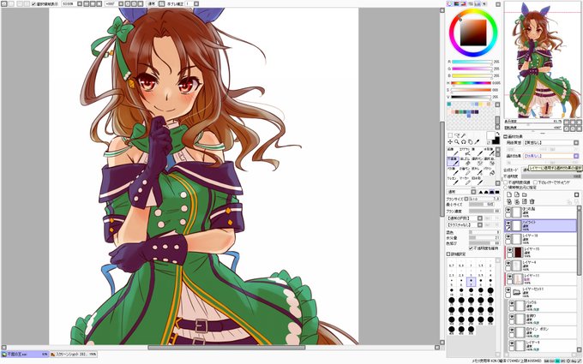Select the lasso selection tool

click(457, 135)
